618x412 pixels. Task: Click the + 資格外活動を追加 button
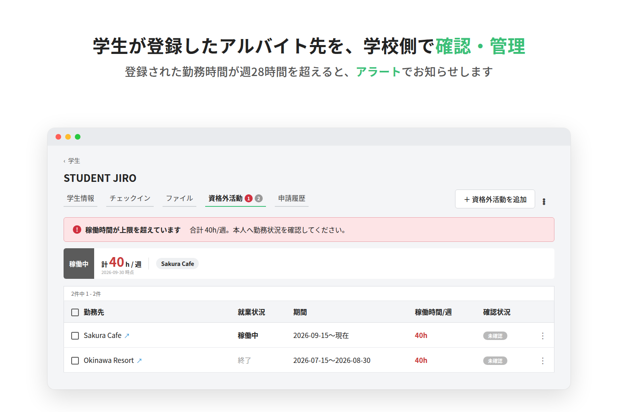coord(495,199)
